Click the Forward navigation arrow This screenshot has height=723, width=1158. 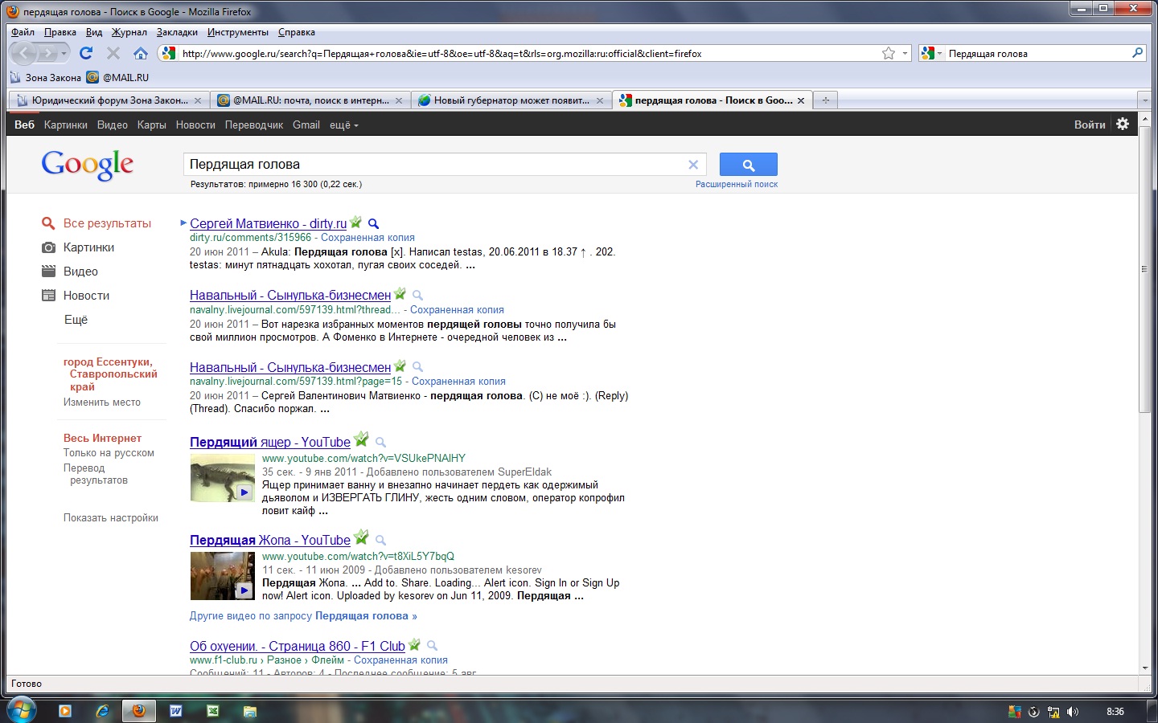(x=47, y=53)
